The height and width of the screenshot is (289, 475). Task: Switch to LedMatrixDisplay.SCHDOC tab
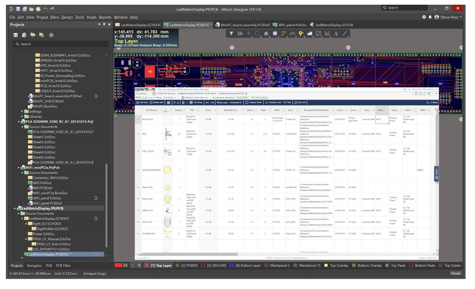pyautogui.click(x=138, y=25)
